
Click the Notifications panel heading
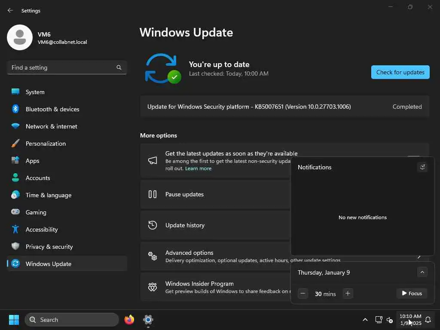[314, 167]
